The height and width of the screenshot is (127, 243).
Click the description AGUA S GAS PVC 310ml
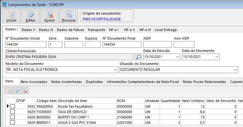point(87,123)
